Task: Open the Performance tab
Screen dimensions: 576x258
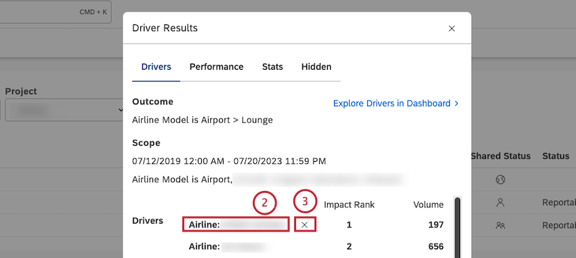Action: (x=216, y=67)
